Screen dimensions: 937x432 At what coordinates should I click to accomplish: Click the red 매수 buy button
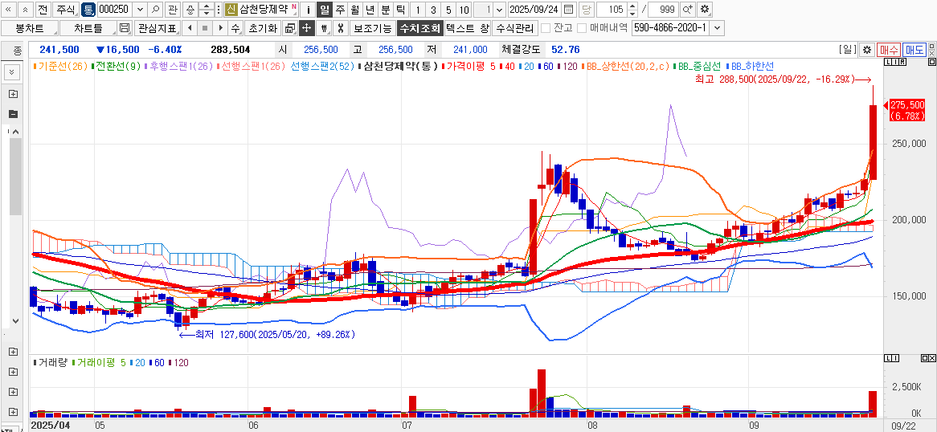tap(889, 50)
